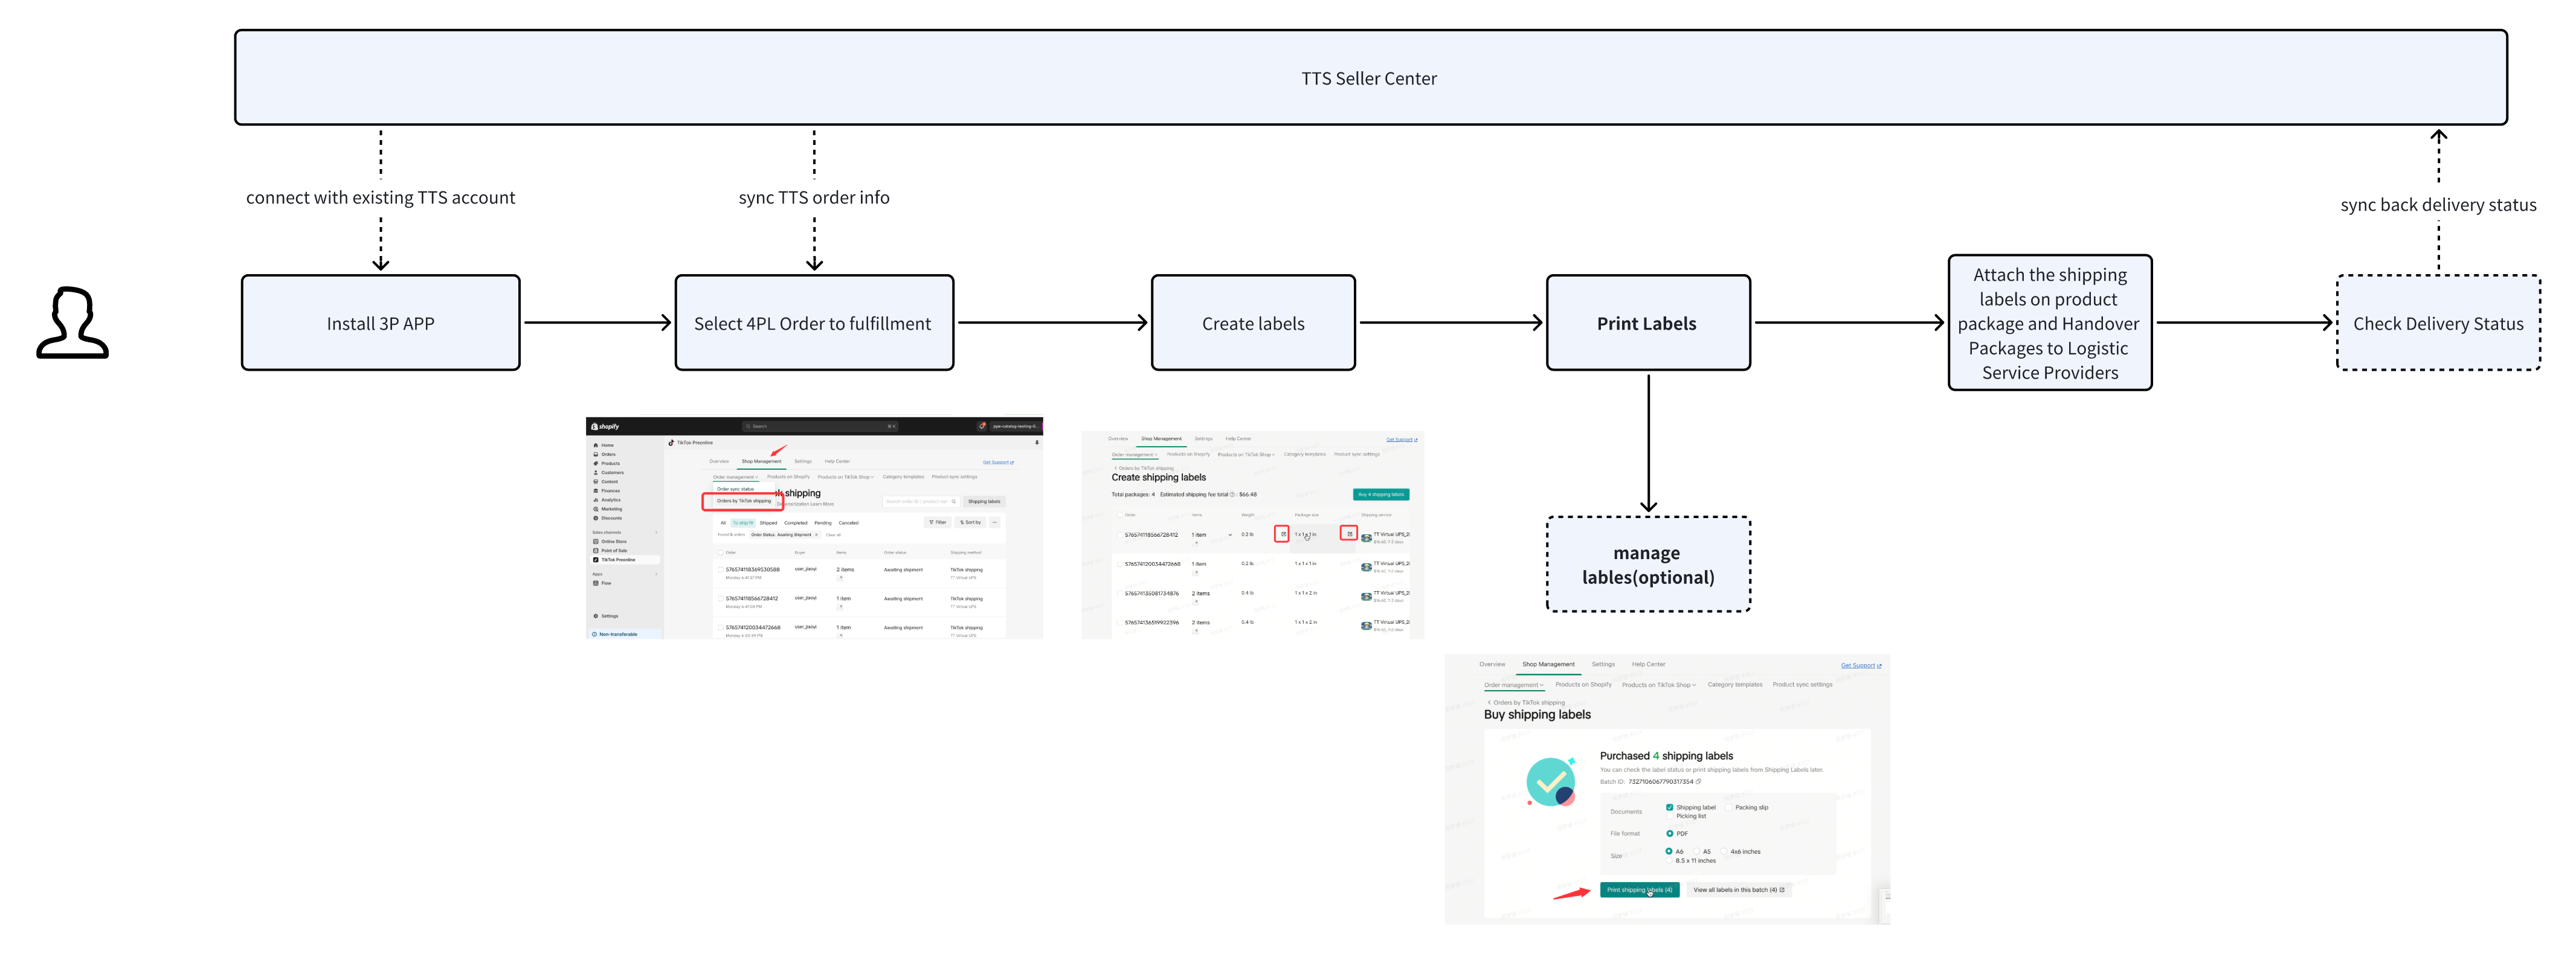Click the user silhouette icon

pos(72,322)
